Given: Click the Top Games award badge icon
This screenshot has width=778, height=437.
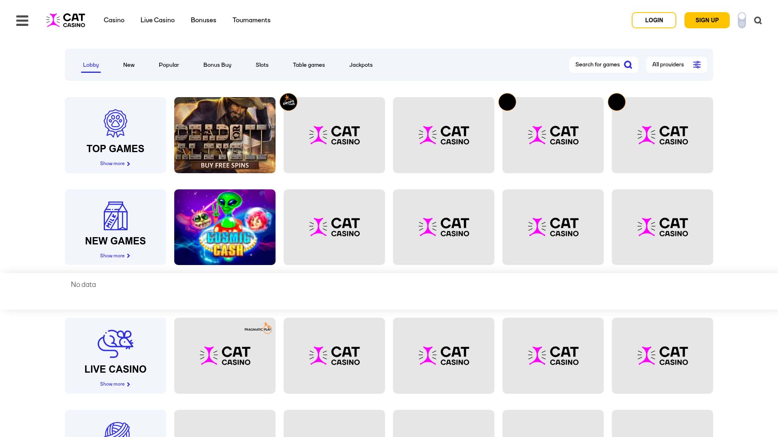Looking at the screenshot, I should point(115,123).
